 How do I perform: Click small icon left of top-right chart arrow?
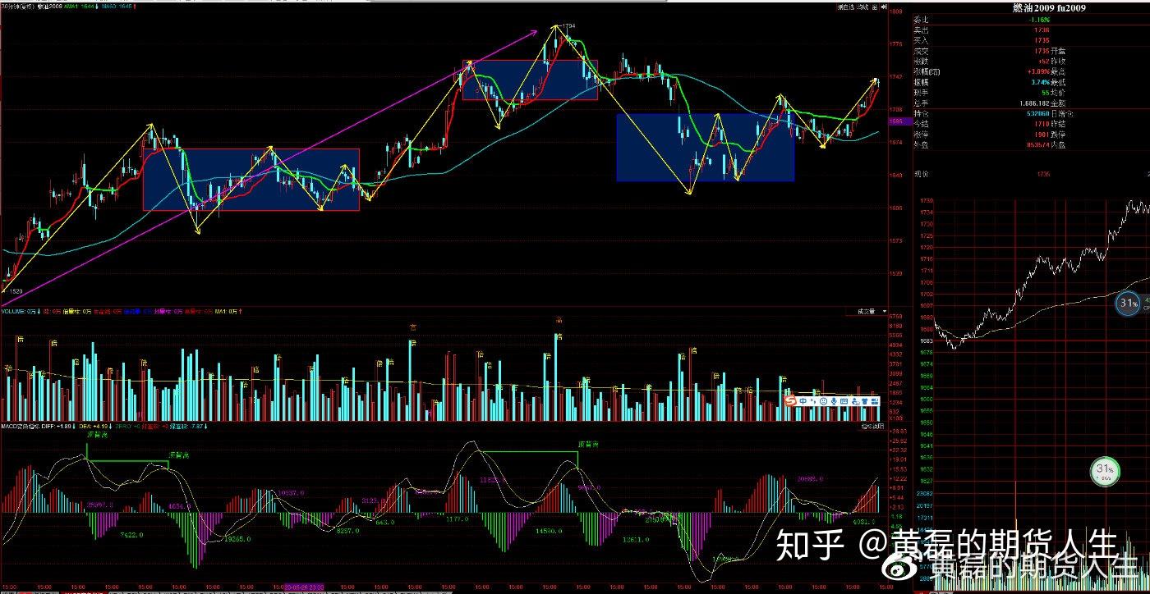pyautogui.click(x=875, y=7)
